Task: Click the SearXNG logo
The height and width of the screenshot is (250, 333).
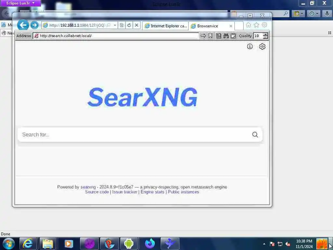Action: point(142,97)
